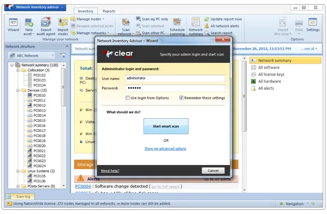Click the New asset icon
The height and width of the screenshot is (214, 327).
pos(29,22)
